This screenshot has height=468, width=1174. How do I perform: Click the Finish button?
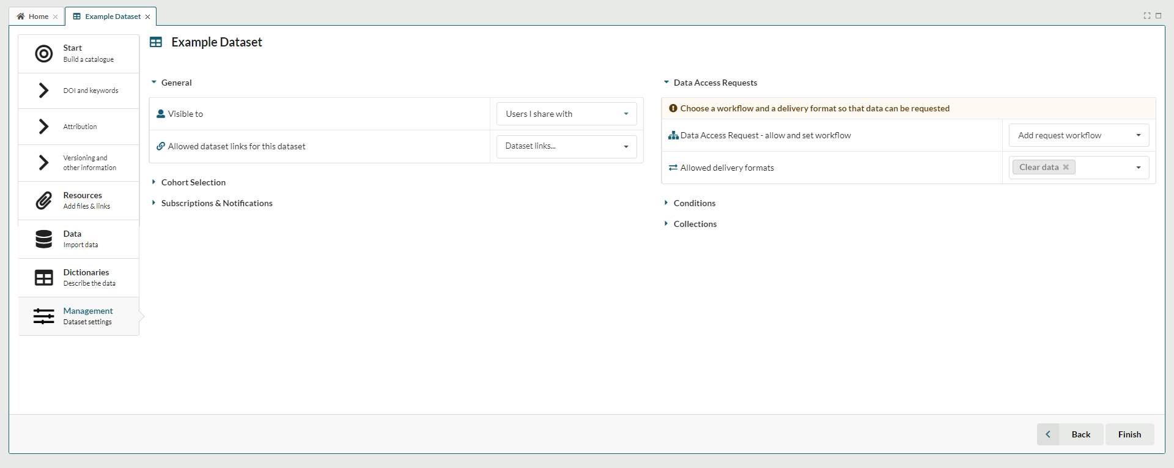point(1129,434)
